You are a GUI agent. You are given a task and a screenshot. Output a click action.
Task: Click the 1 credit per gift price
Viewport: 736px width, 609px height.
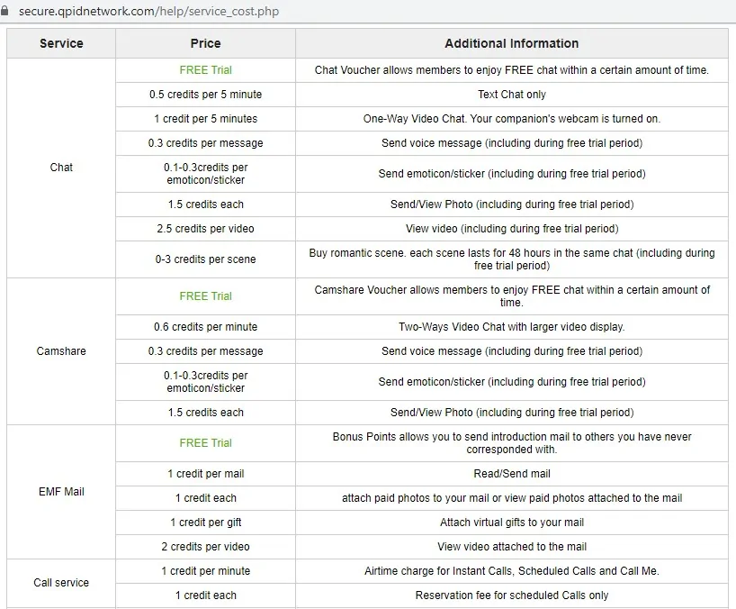coord(205,523)
